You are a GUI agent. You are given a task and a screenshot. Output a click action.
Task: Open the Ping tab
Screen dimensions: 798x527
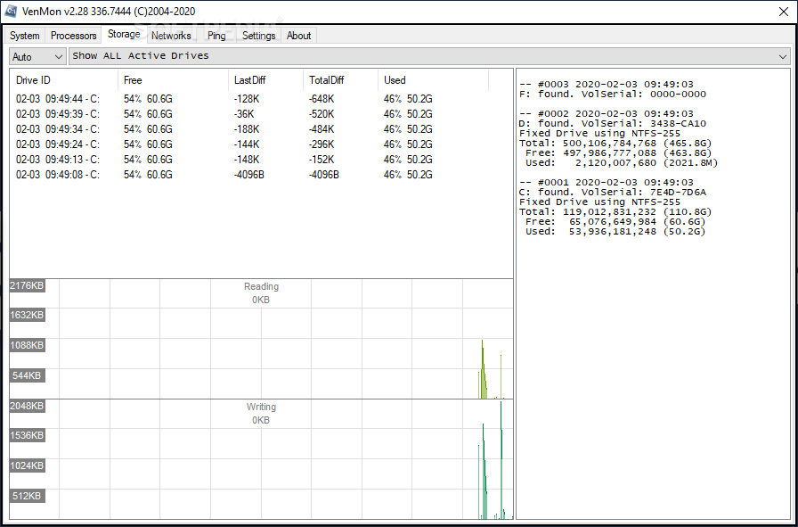pos(216,35)
